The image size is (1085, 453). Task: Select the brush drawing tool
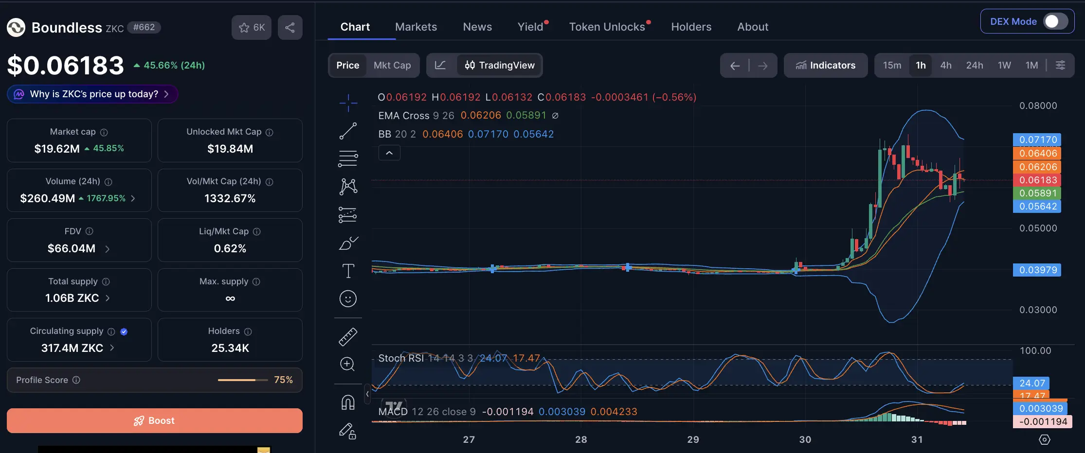point(348,243)
